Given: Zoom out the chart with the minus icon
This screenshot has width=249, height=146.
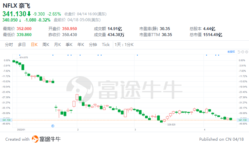Looking at the screenshot, I should [243, 52].
